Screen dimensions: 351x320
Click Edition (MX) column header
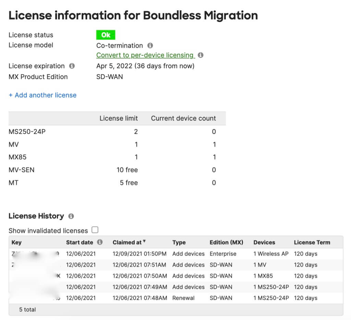click(226, 242)
